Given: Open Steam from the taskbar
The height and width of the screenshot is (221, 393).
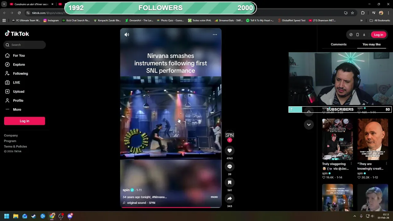Looking at the screenshot, I should 33,216.
